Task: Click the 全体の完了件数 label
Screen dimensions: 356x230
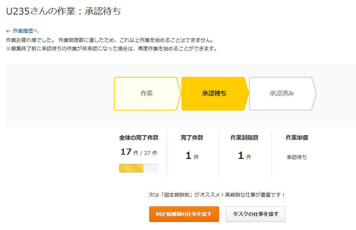Action: tap(138, 137)
